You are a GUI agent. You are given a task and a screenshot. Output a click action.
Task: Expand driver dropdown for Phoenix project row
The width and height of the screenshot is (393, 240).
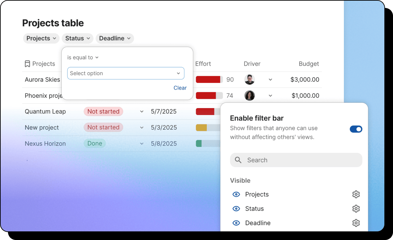click(x=270, y=95)
